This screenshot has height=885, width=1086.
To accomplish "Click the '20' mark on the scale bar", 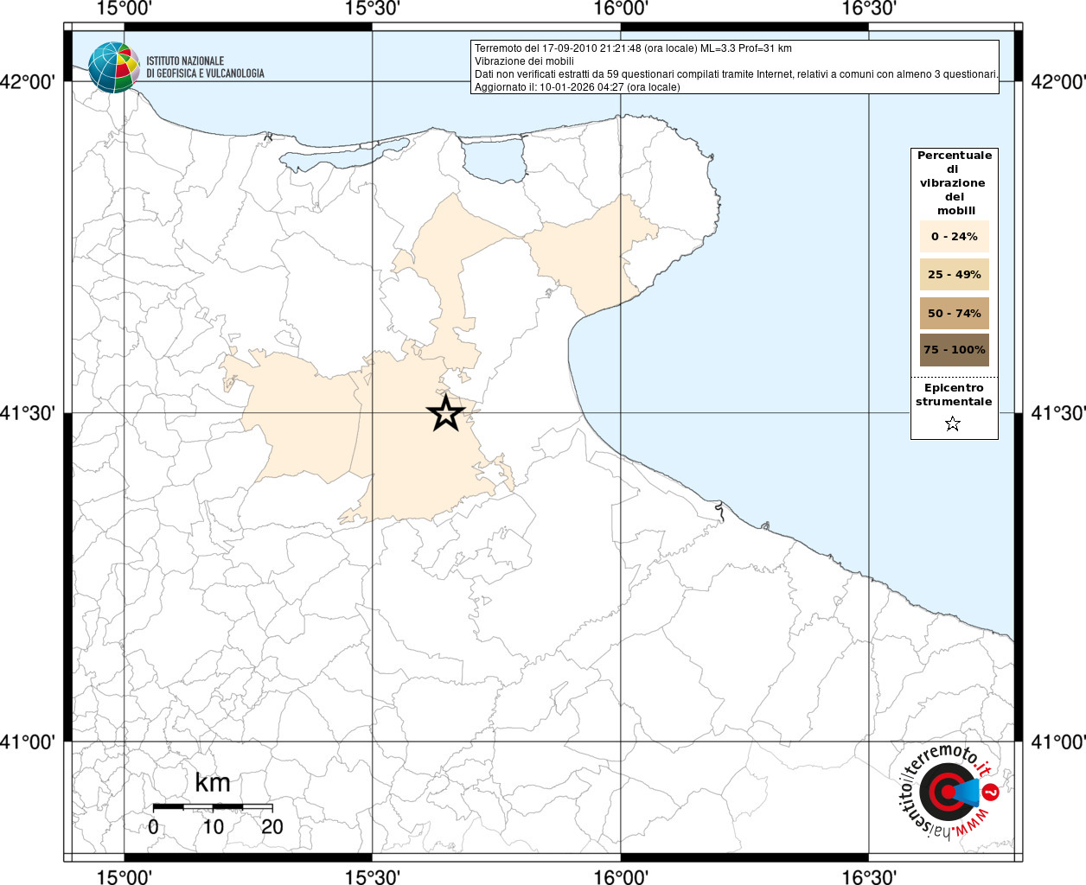I will click(272, 827).
